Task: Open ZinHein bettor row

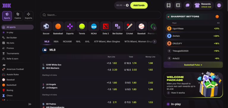Action: [x=193, y=36]
